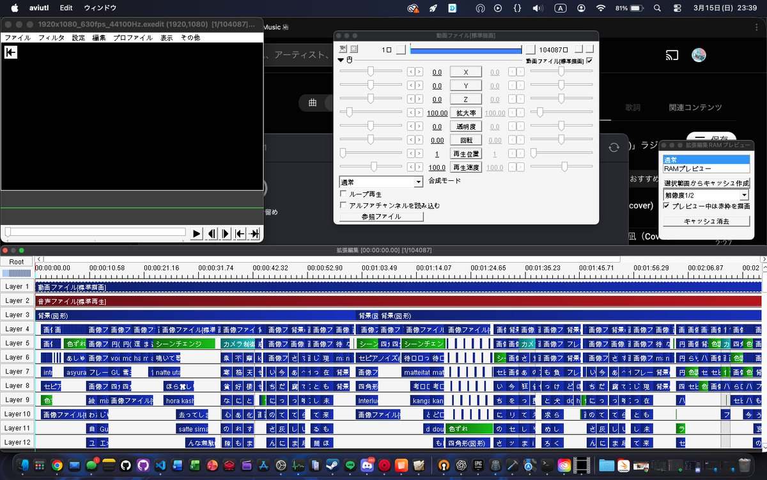Click the 再生速度 value decrement arrow
The height and width of the screenshot is (480, 767).
click(x=411, y=167)
